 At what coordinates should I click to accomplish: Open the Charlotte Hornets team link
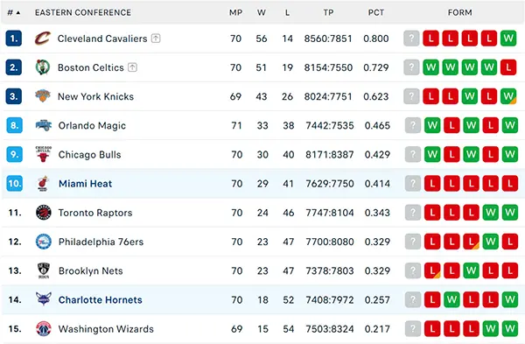(100, 299)
